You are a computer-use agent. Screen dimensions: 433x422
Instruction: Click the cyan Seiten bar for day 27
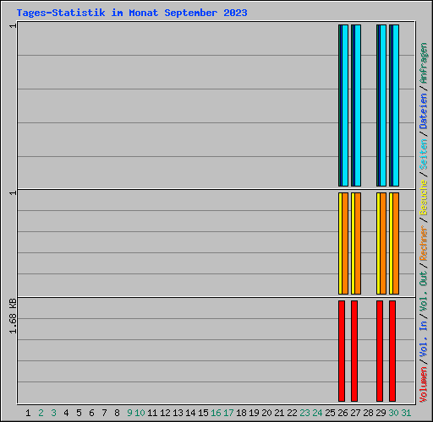pos(358,105)
